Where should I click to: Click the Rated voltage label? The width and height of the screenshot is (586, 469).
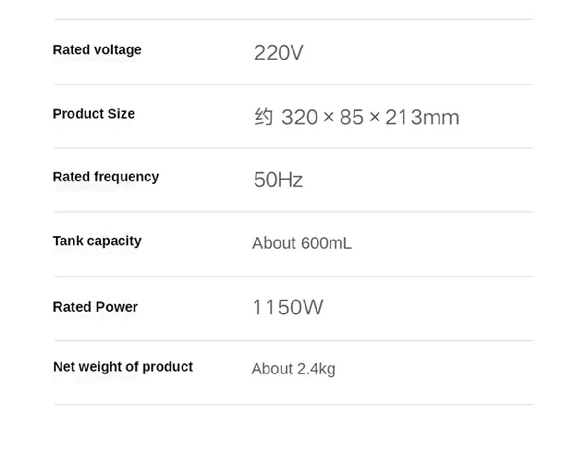click(97, 50)
